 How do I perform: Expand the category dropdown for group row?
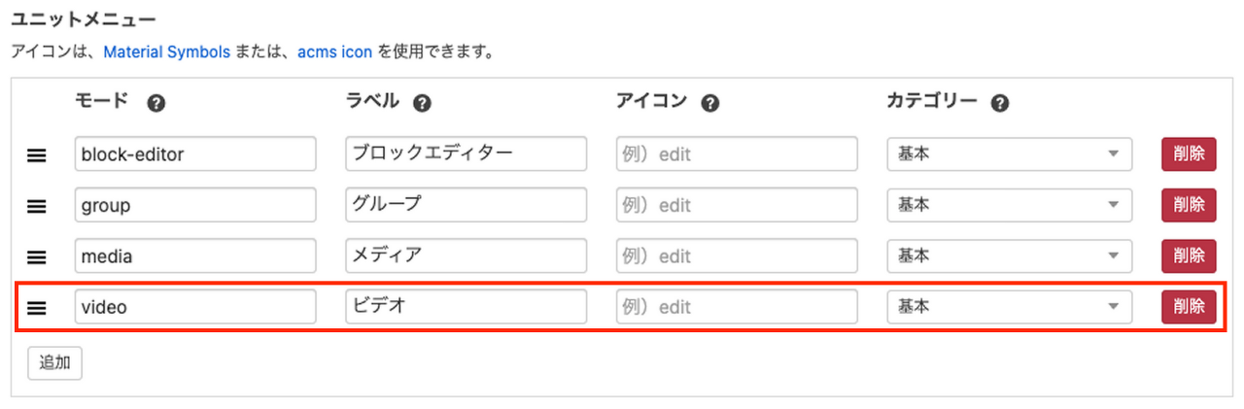(1010, 205)
